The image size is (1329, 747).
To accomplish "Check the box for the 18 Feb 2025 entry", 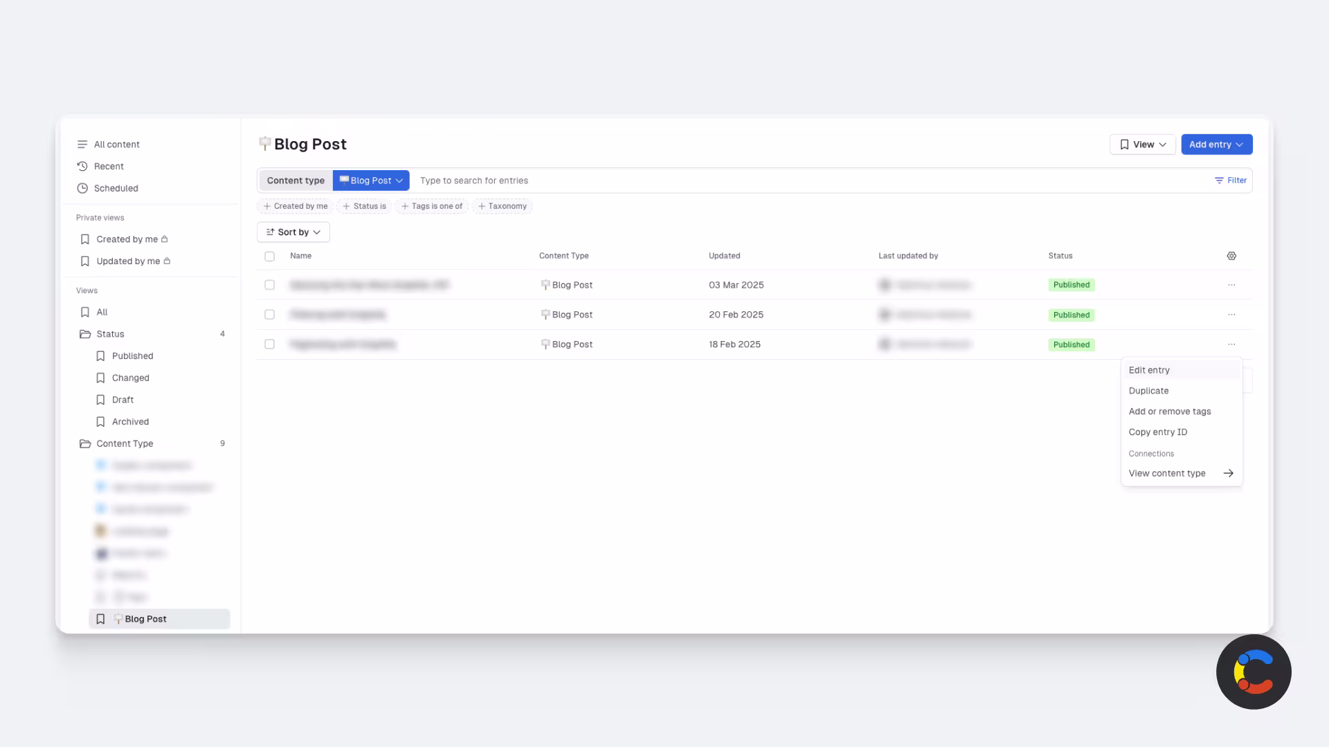I will pos(270,344).
